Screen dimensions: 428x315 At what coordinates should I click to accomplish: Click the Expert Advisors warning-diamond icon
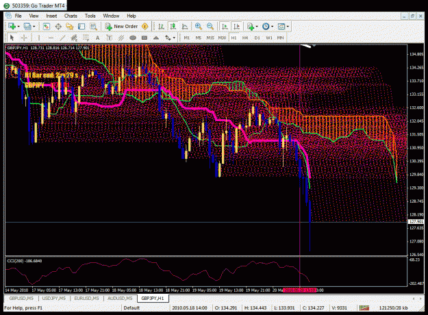(x=145, y=27)
